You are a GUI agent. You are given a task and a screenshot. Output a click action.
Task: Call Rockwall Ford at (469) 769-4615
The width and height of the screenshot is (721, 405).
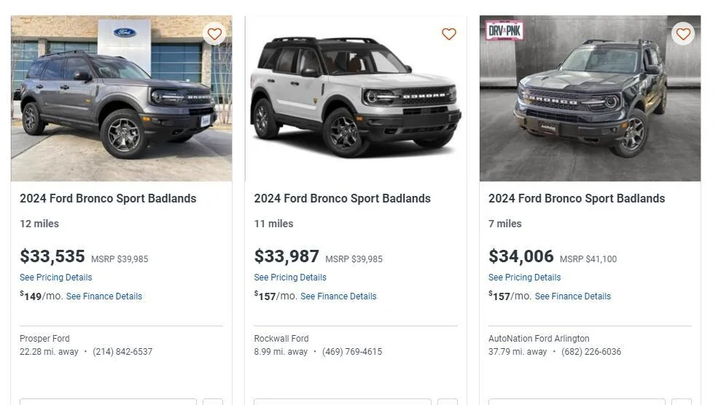352,352
